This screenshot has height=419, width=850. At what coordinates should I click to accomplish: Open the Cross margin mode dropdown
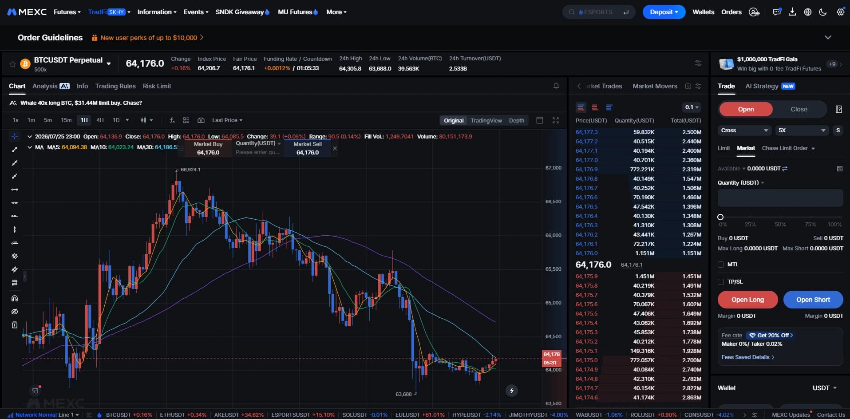point(744,130)
